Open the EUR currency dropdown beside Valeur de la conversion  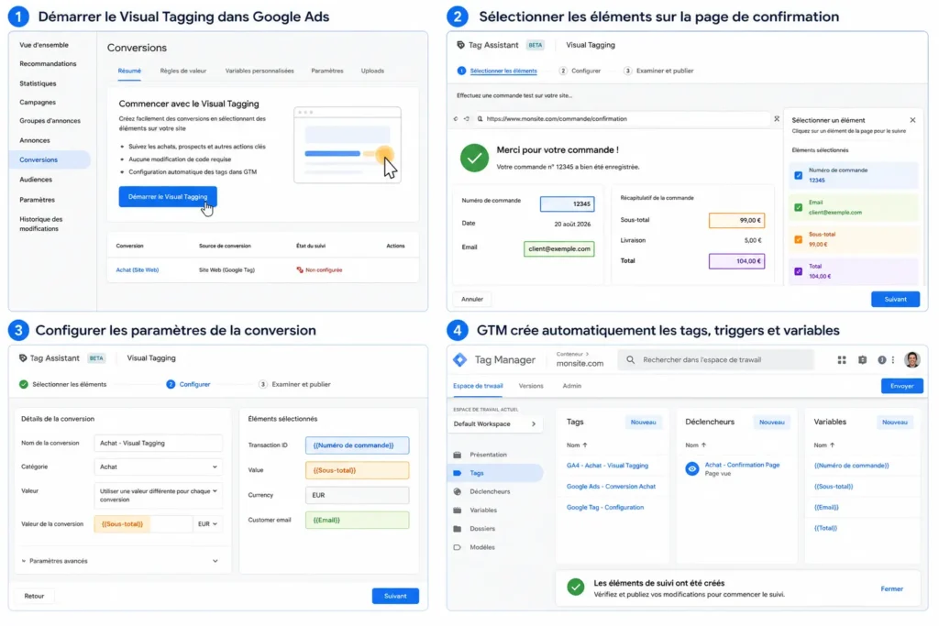(x=208, y=524)
